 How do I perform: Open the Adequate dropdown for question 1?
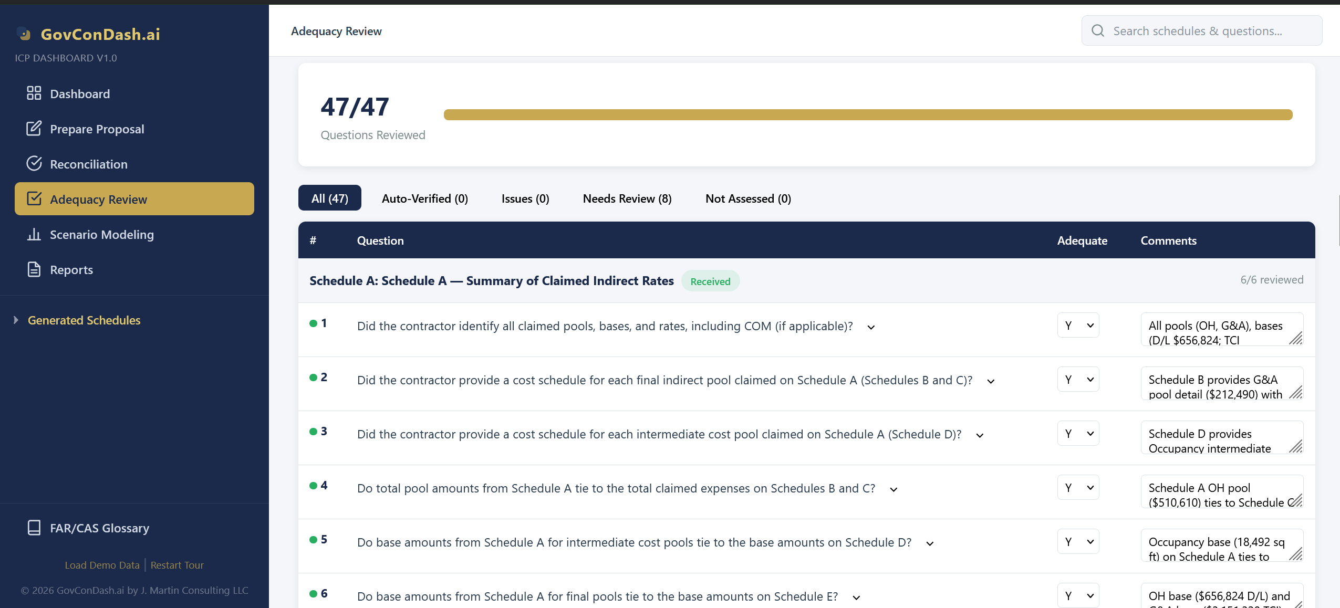pyautogui.click(x=1078, y=326)
